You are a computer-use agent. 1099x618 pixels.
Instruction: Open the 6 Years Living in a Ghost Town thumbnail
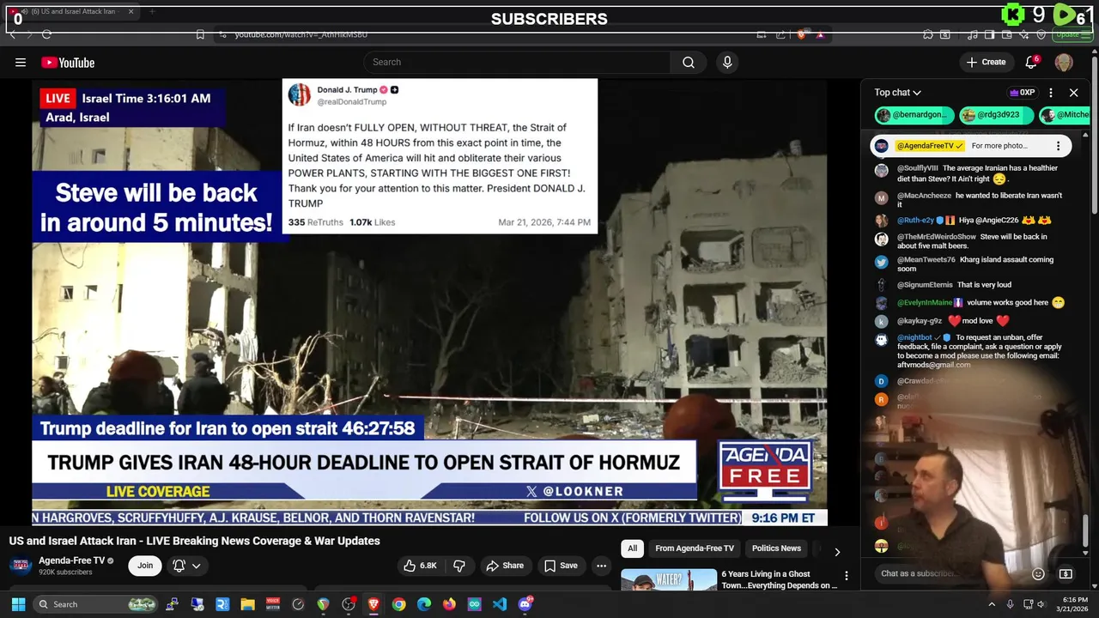pos(669,579)
